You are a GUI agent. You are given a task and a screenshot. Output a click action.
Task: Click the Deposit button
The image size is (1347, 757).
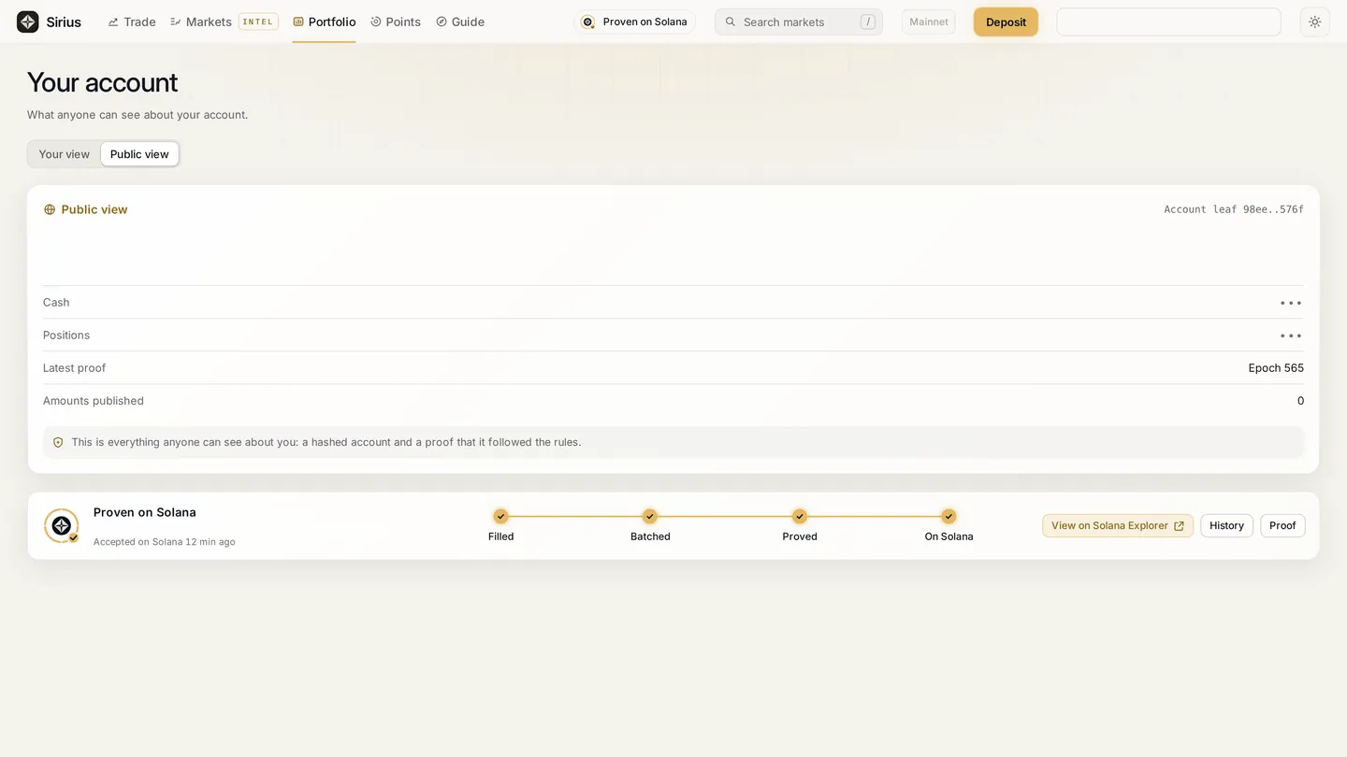coord(1006,21)
